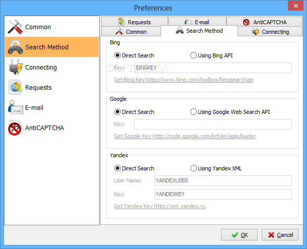
Task: Select Using Yandex XML radio button
Action: [x=193, y=168]
